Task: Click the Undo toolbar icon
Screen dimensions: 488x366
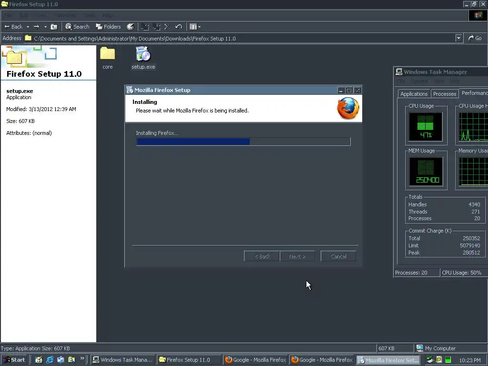Action: coord(179,27)
